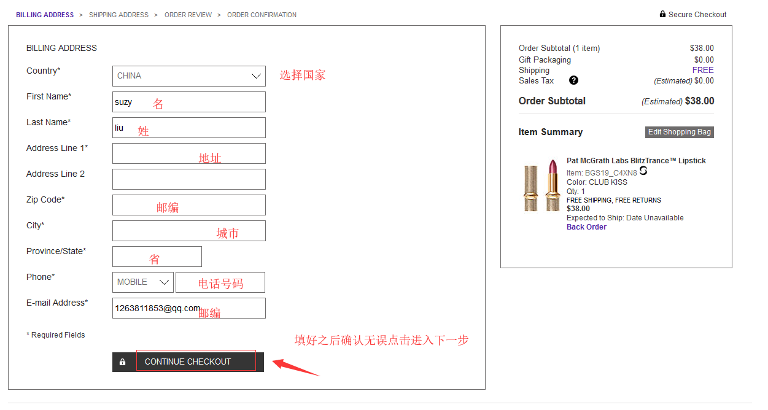Select Shipping Address breadcrumb step
Viewport: 768px width, 410px height.
tap(118, 15)
